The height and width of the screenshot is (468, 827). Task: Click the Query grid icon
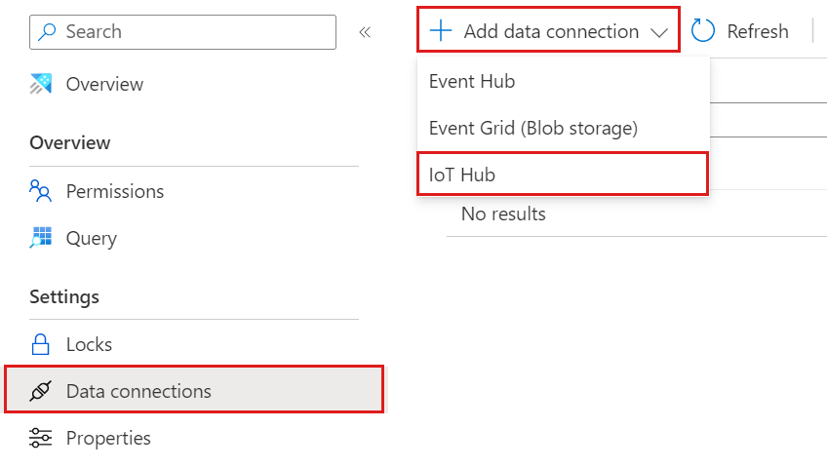click(40, 238)
